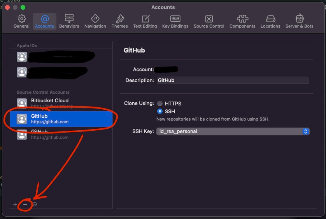
Task: Select HTTPS clone option
Action: (x=159, y=103)
